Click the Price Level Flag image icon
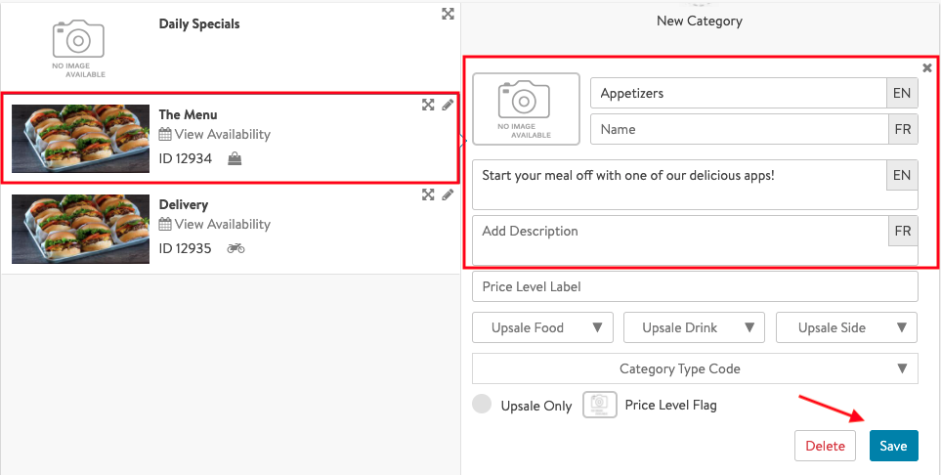 tap(600, 405)
